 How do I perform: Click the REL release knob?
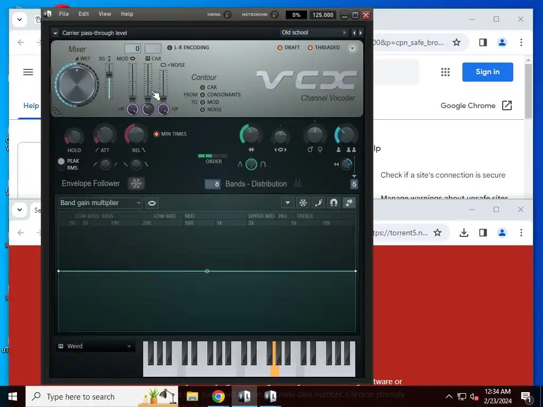(136, 134)
